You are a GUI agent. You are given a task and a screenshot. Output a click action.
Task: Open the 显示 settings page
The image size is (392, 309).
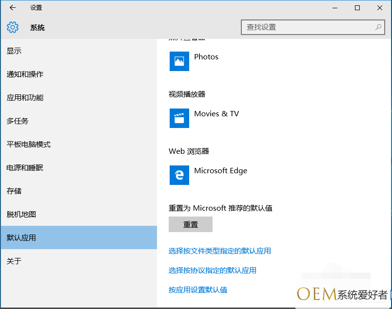coord(14,51)
